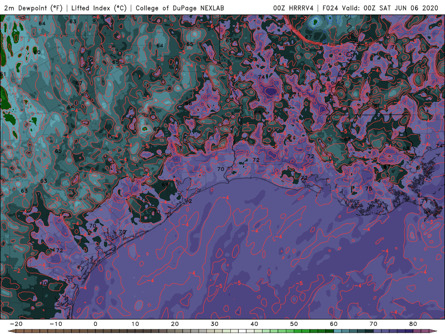This screenshot has width=445, height=334.
Task: Click the '0' colorbar scale label
Action: coord(95,324)
